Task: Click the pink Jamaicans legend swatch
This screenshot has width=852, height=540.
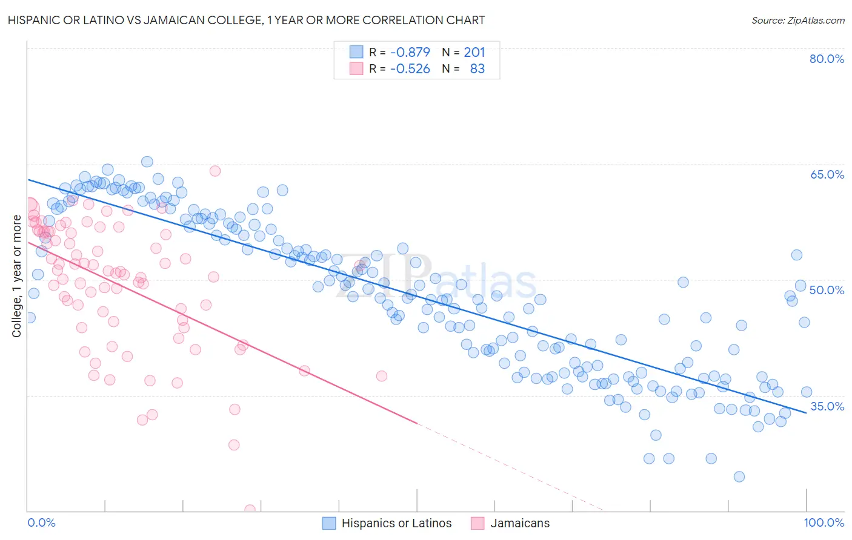Action: click(x=478, y=523)
